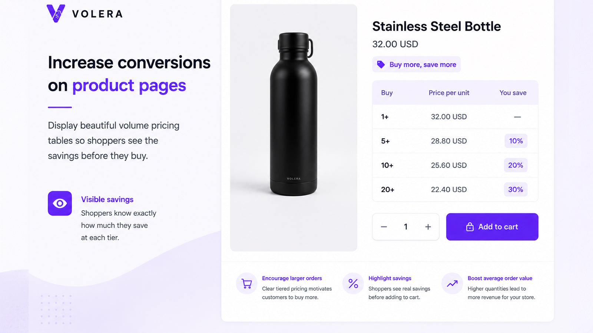The height and width of the screenshot is (333, 593).
Task: Click the bag icon on Add to cart
Action: pos(470,227)
